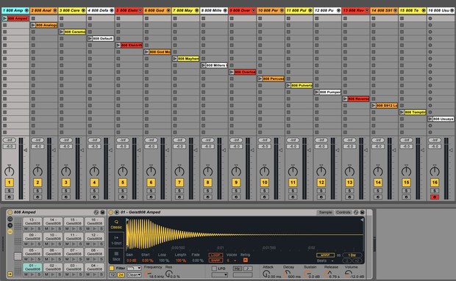
Task: Arm track 7 for recording
Action: [x=179, y=197]
